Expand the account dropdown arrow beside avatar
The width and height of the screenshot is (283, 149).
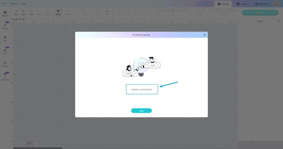pos(280,4)
